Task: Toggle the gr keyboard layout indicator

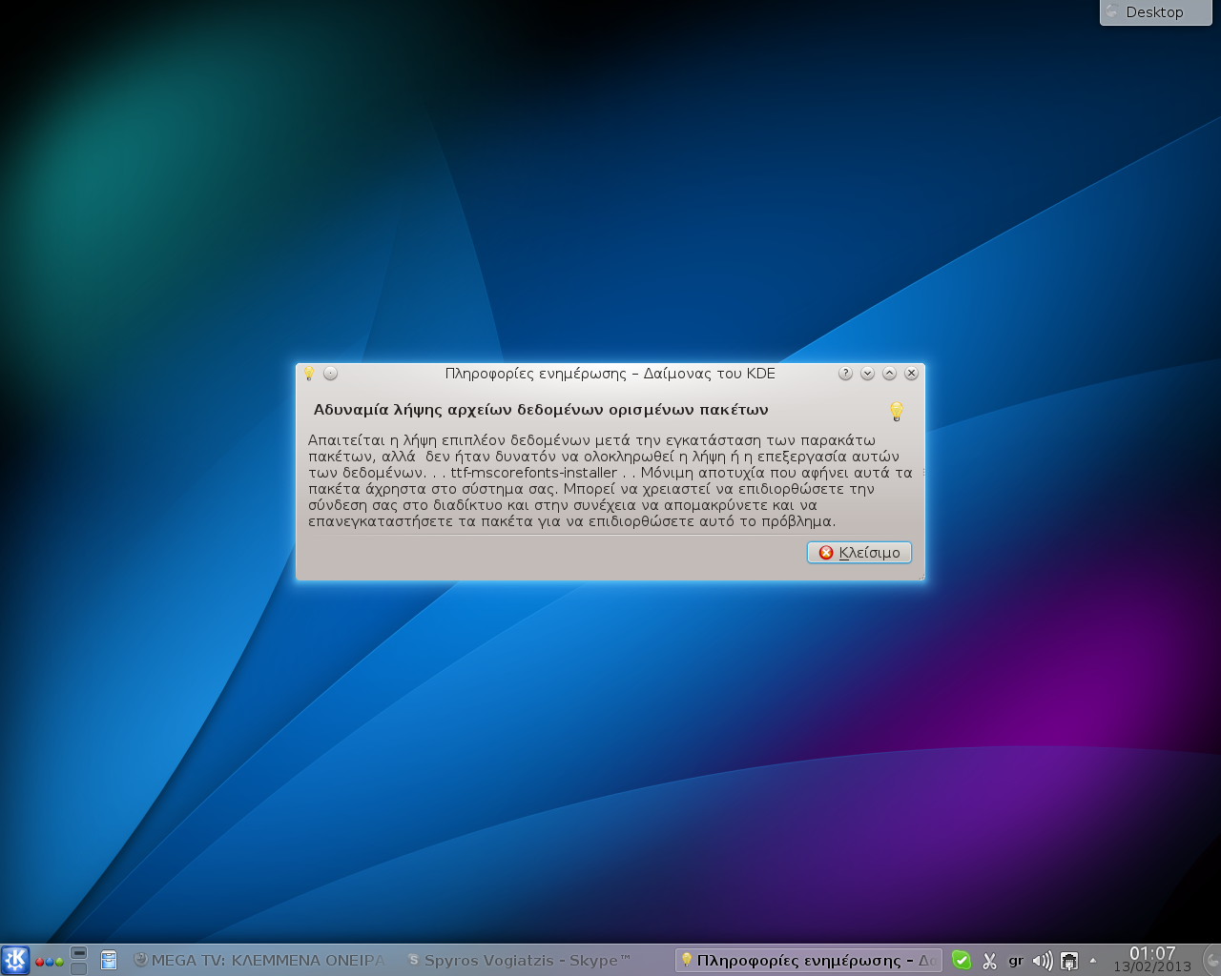Action: pyautogui.click(x=1016, y=961)
